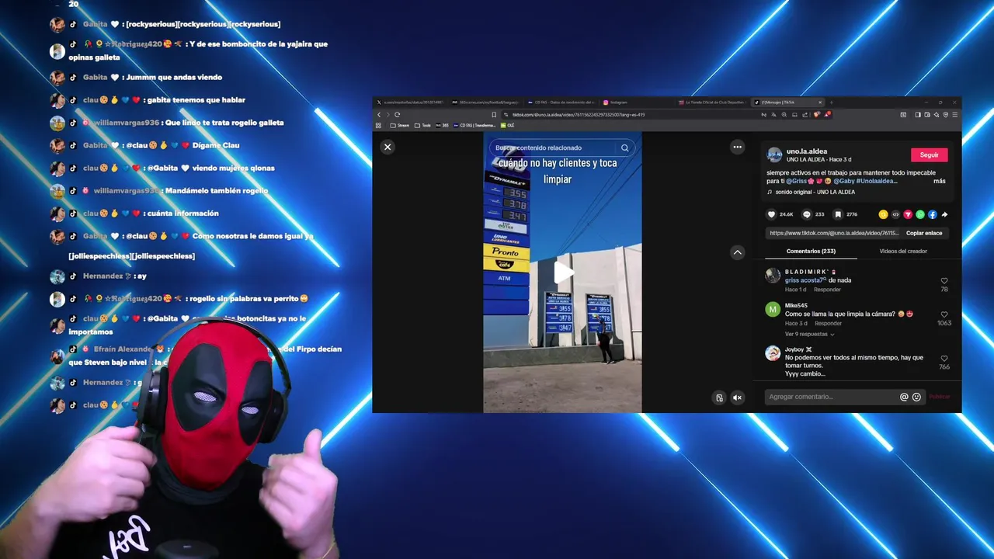The image size is (994, 559).
Task: Open browser apps grid icon
Action: (378, 125)
